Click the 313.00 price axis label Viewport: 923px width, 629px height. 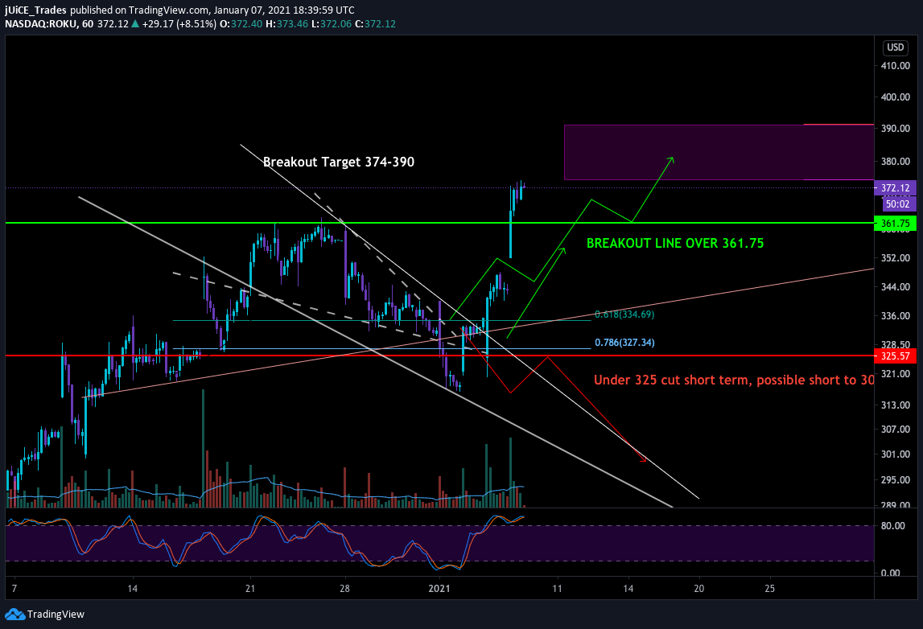point(896,405)
